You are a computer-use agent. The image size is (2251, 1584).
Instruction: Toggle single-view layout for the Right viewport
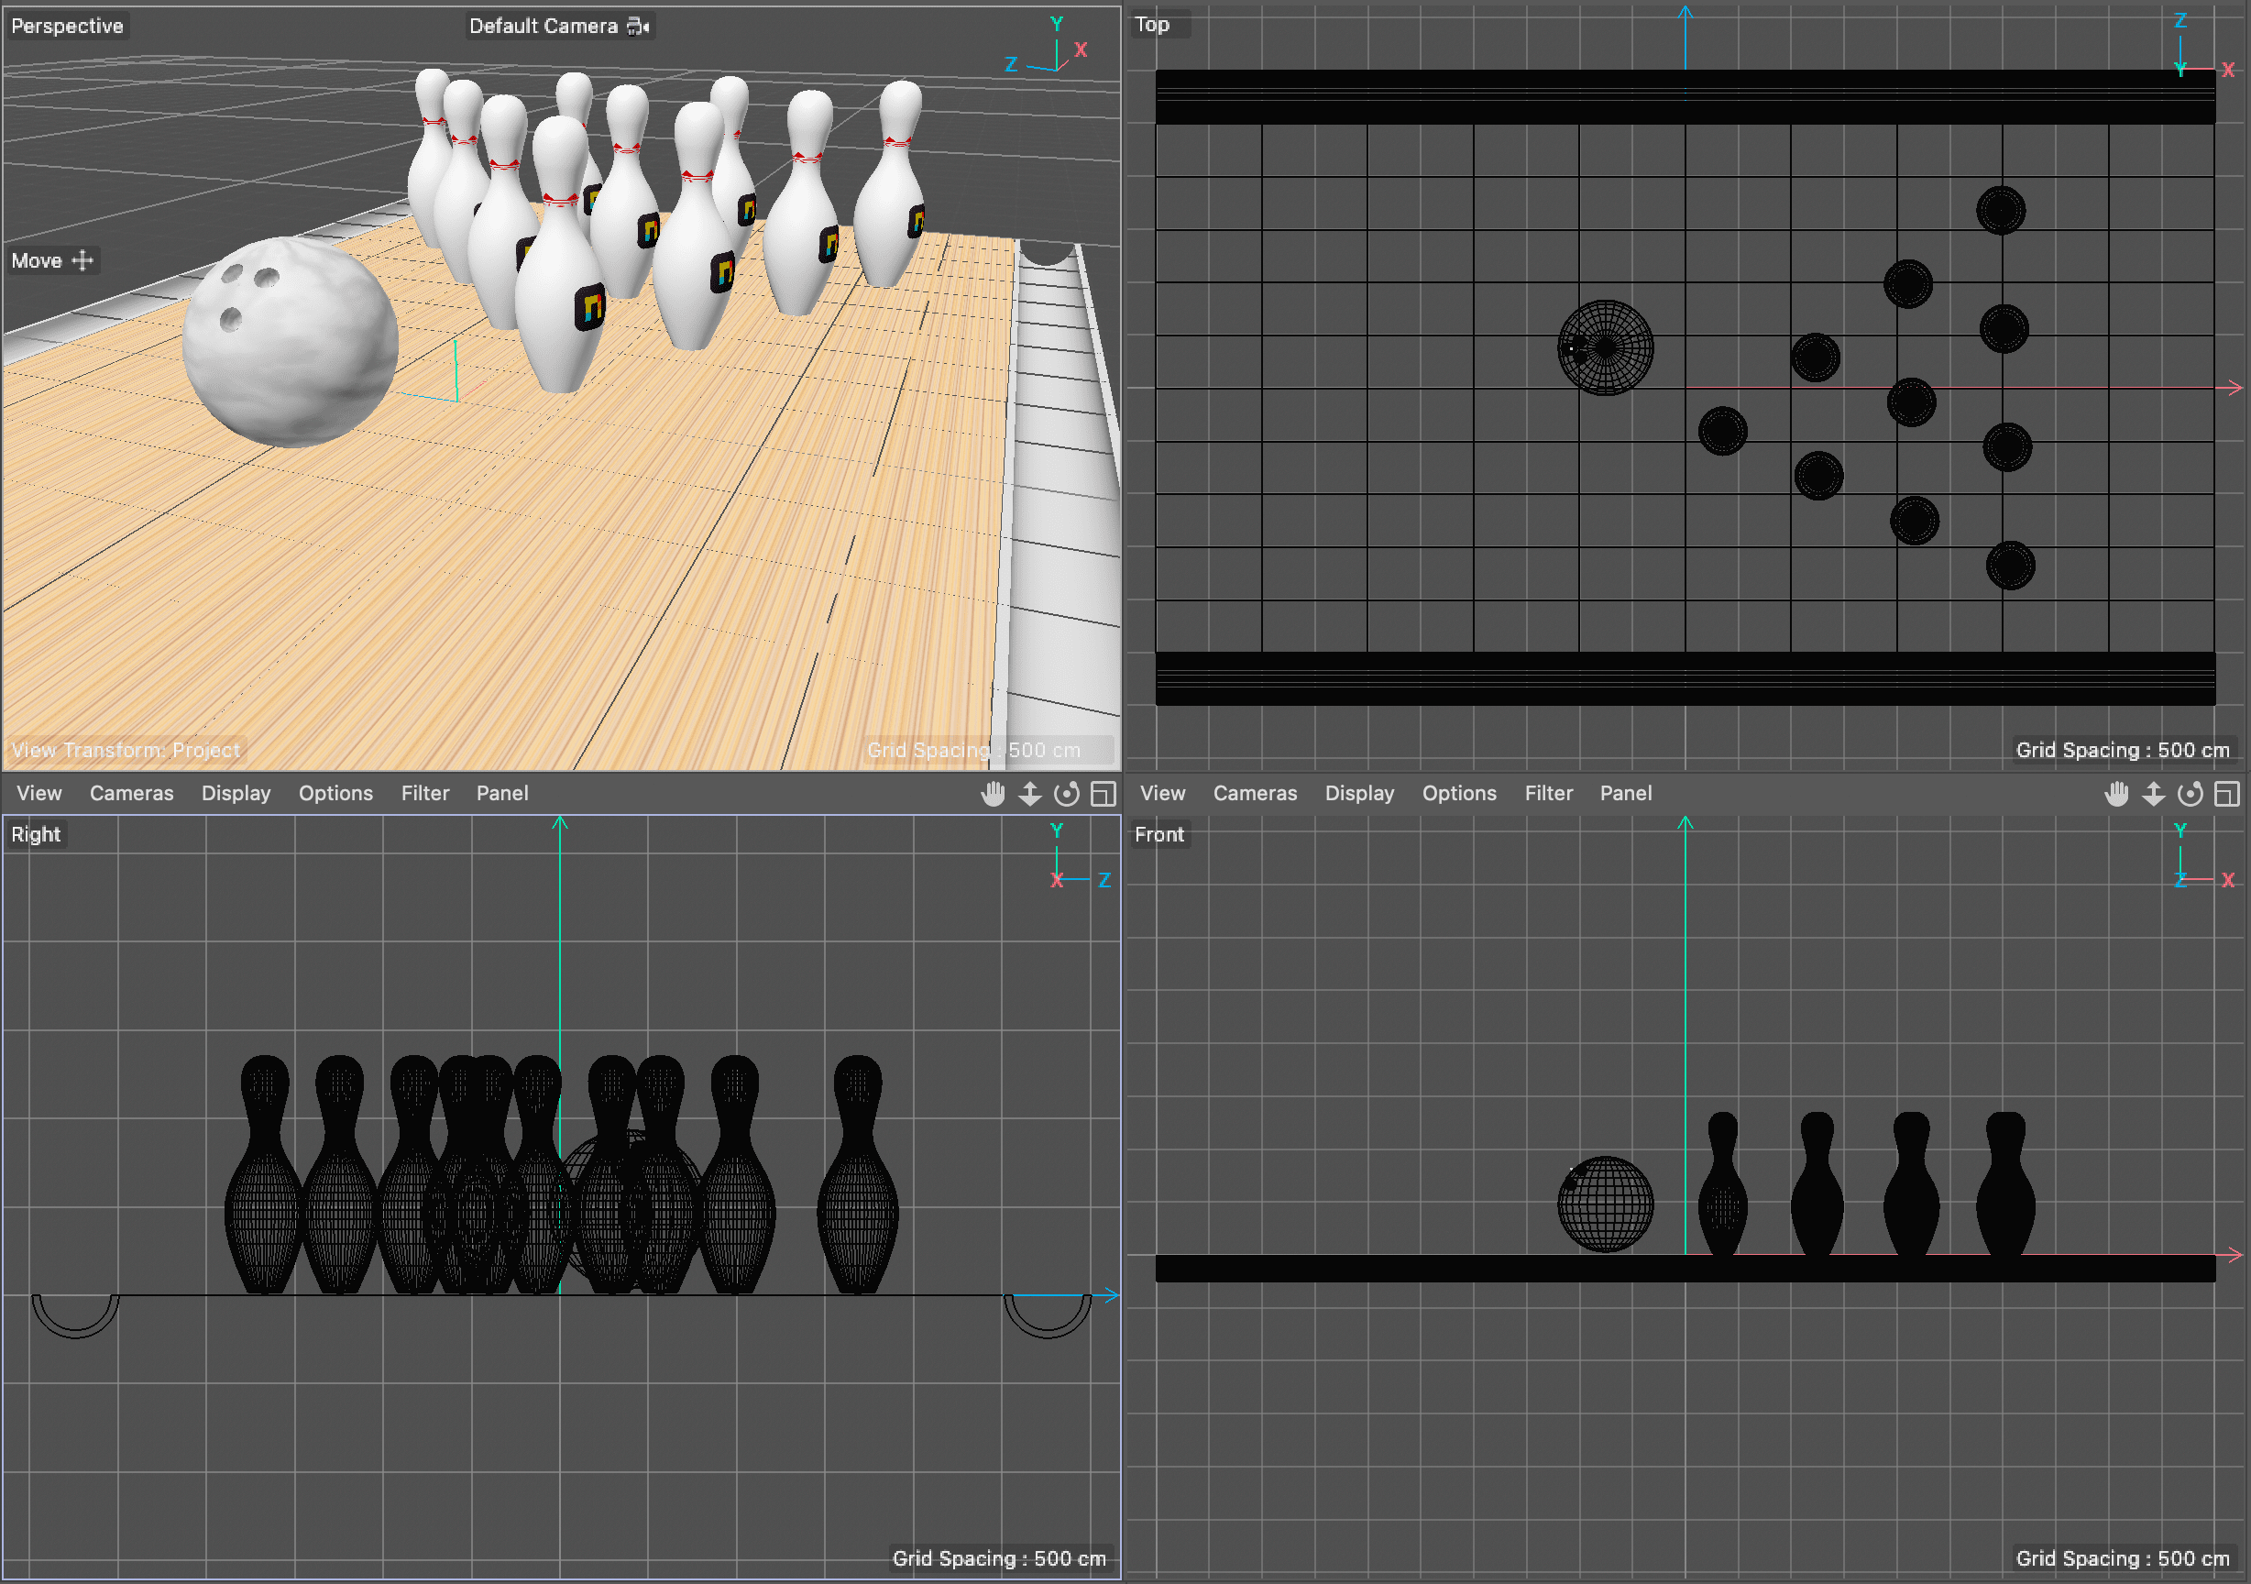pos(1102,794)
